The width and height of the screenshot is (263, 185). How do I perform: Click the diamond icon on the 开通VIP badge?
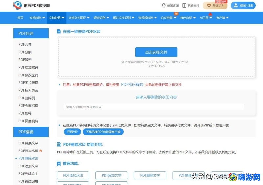tap(209, 5)
